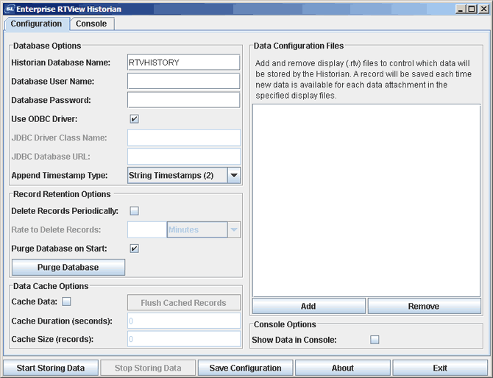Maximize the Enterprise RTView Historian window
The width and height of the screenshot is (493, 378).
[472, 9]
